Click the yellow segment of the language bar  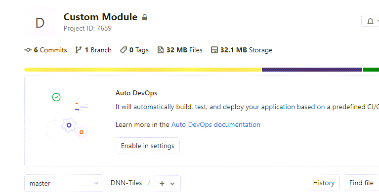pos(143,70)
